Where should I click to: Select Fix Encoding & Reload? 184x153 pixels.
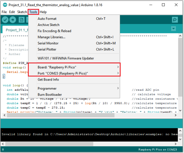click(x=74, y=31)
